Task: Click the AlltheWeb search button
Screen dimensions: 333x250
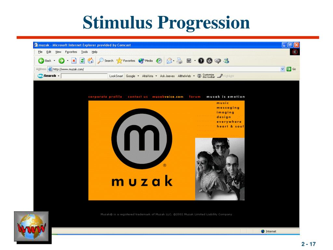Action: tap(184, 76)
